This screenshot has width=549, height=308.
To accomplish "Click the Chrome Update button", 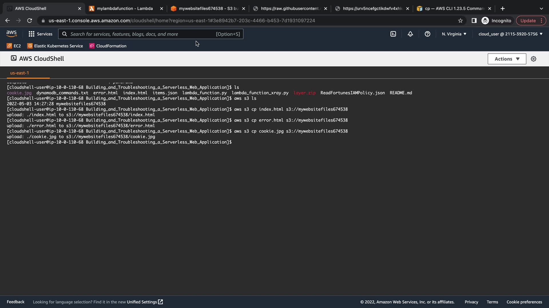I will tap(528, 21).
